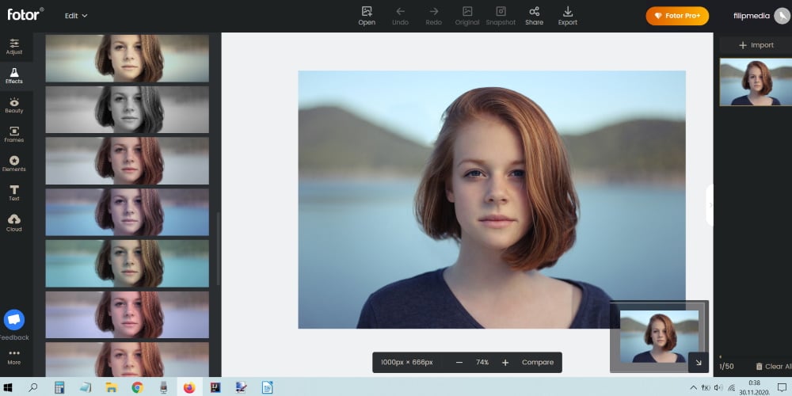The height and width of the screenshot is (396, 792).
Task: Open the Frames tool
Action: coord(14,135)
